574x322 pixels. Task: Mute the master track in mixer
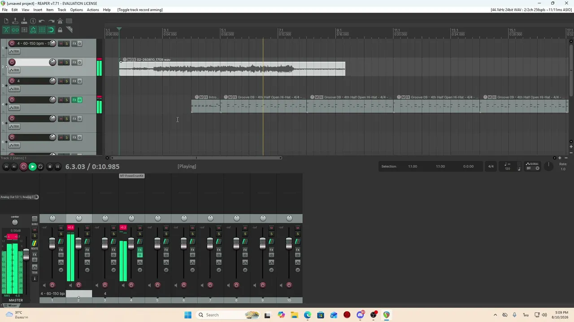tap(35, 229)
